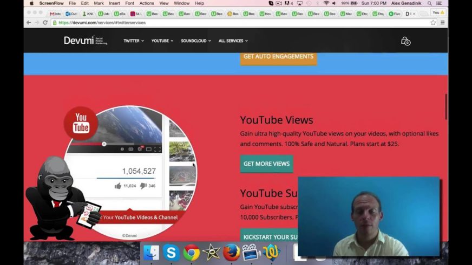Click the devumi.com address bar
The width and height of the screenshot is (472, 265).
[244, 23]
